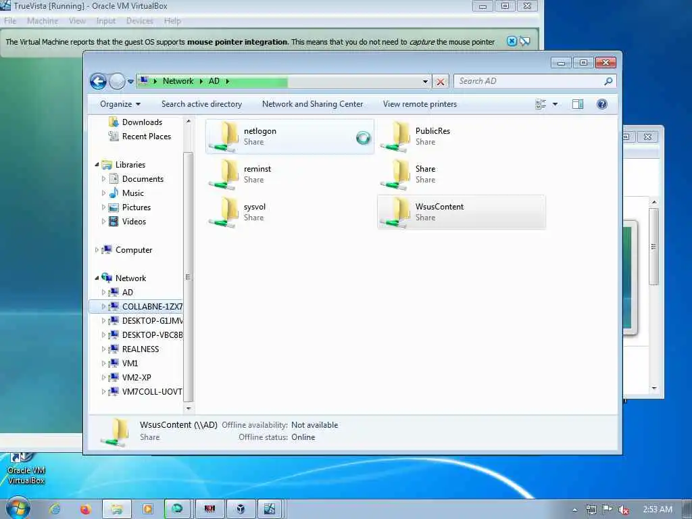Expand the Computer tree node
The image size is (692, 519).
click(x=97, y=250)
